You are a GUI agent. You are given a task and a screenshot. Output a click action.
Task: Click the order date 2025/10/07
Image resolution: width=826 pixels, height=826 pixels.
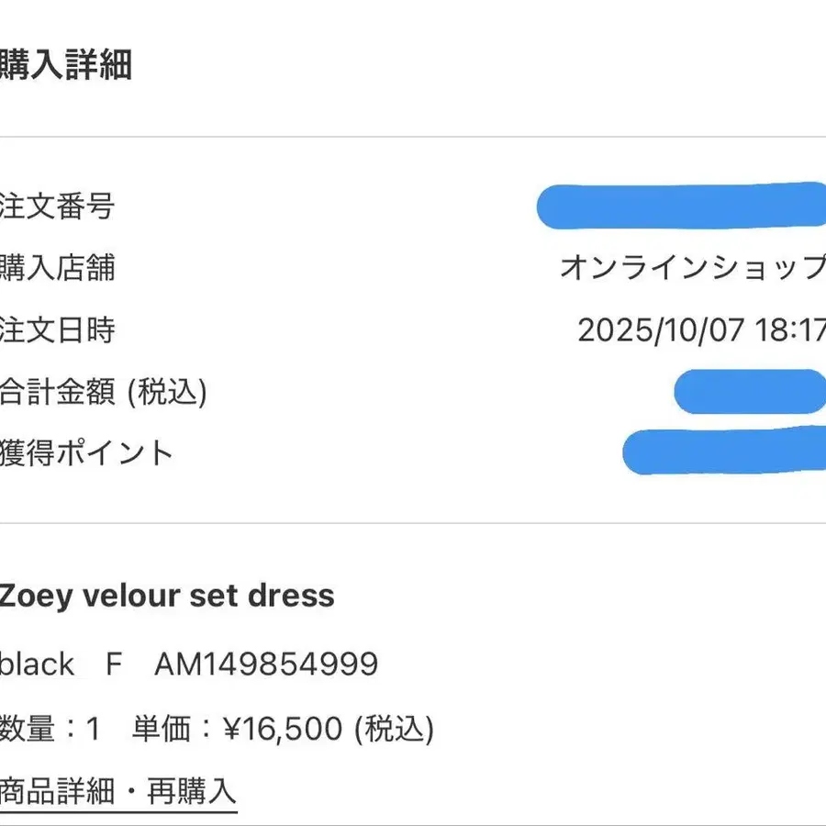pyautogui.click(x=659, y=329)
